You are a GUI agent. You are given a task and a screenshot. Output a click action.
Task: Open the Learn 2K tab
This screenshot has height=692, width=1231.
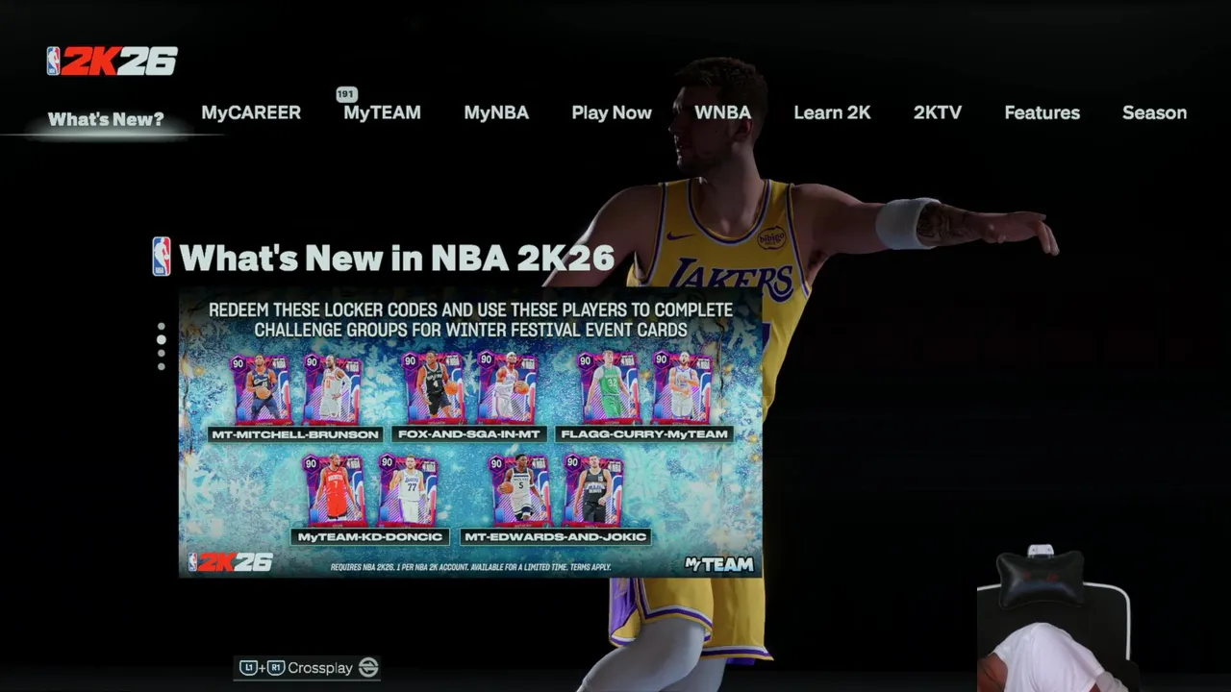point(832,112)
